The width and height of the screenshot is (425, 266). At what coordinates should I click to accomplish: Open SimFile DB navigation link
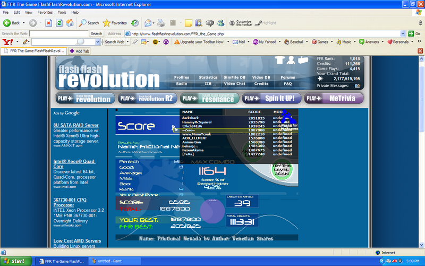click(234, 78)
